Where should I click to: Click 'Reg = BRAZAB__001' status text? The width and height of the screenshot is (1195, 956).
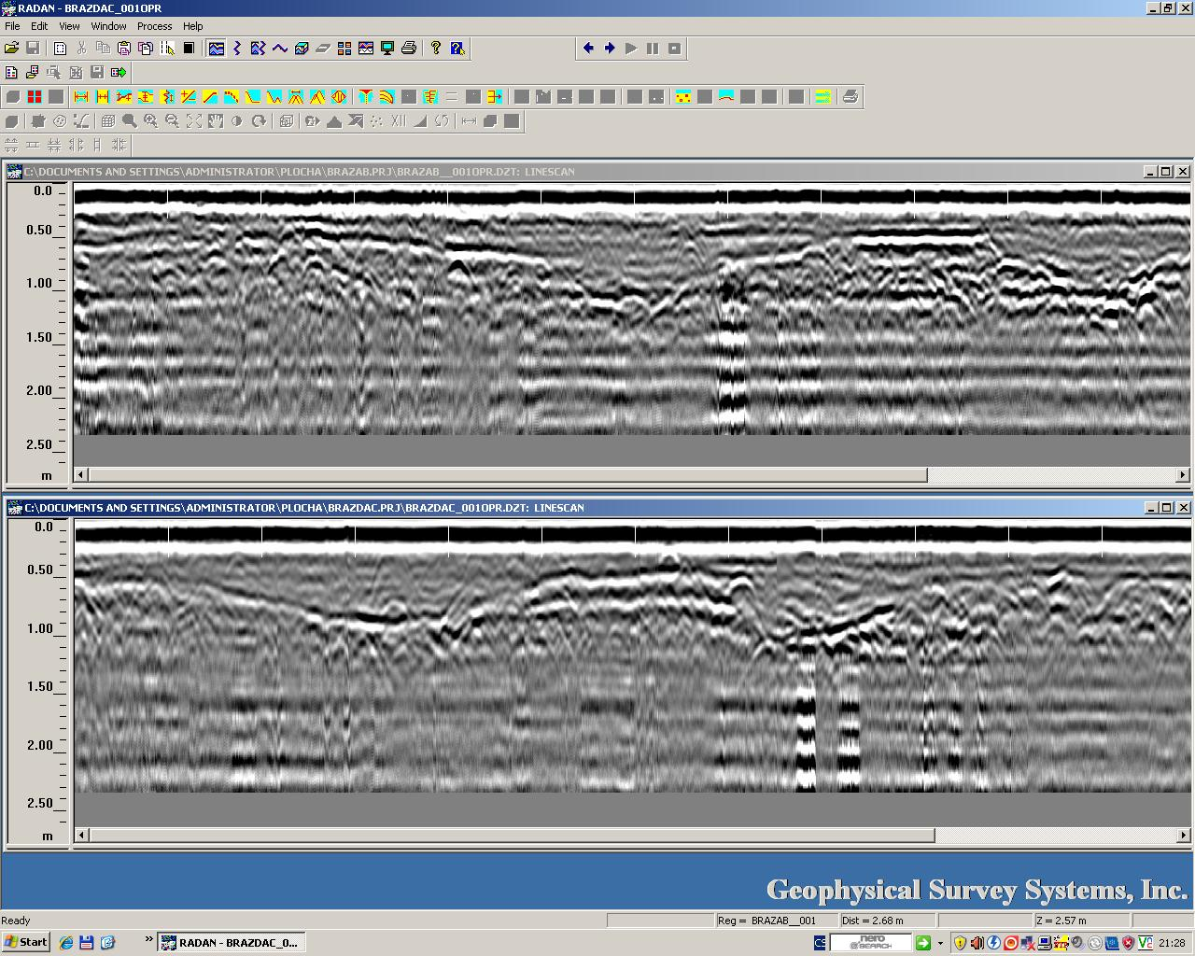point(766,921)
